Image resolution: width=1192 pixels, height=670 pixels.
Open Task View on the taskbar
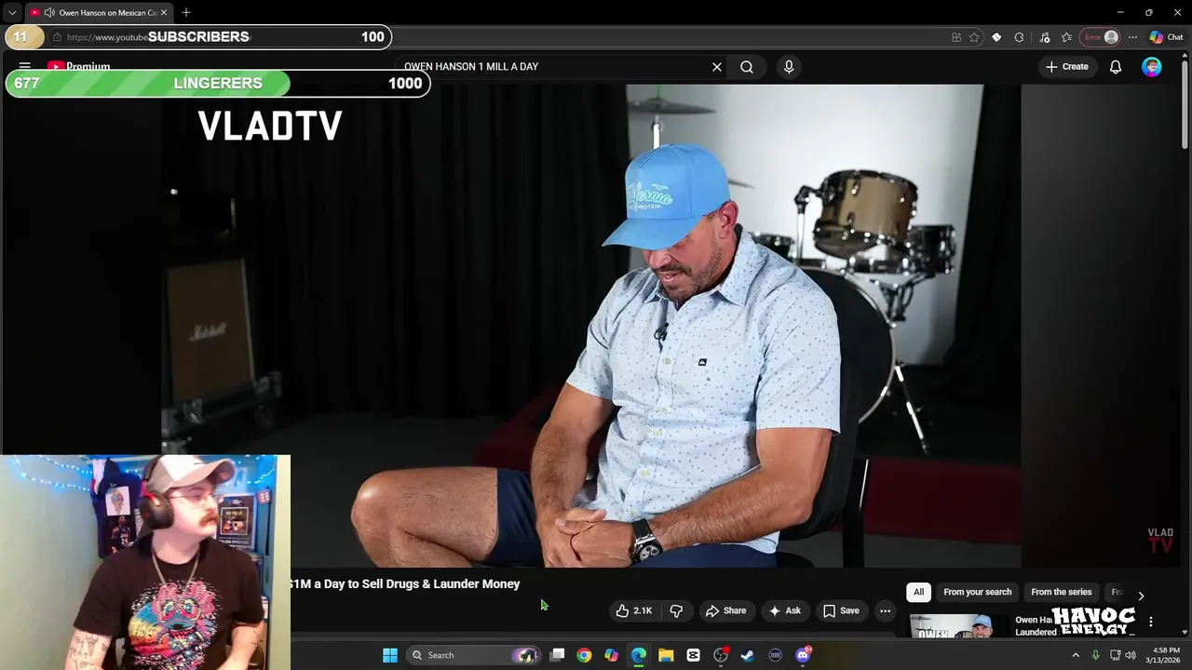click(x=557, y=655)
